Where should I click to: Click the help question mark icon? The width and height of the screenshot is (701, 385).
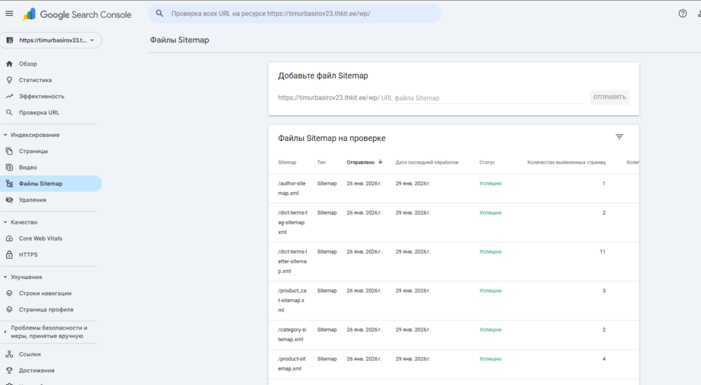(x=682, y=13)
